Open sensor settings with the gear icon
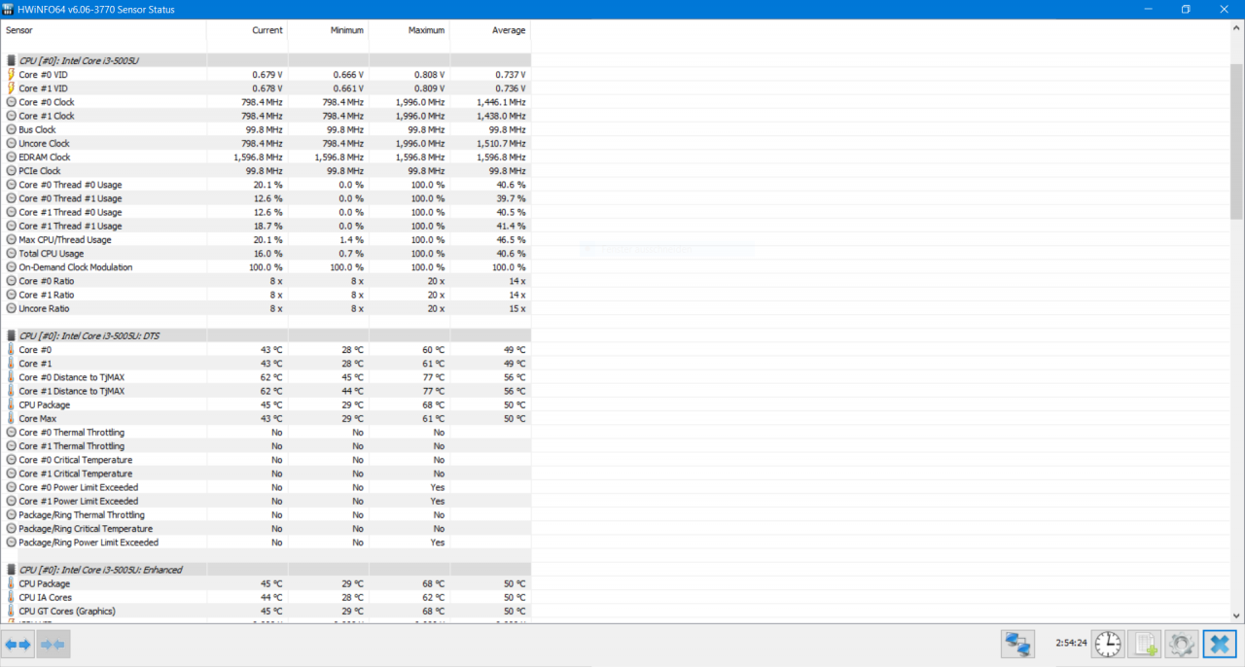The image size is (1245, 667). (1181, 644)
